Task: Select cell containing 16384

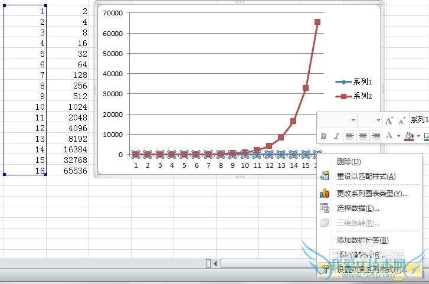Action: (68, 149)
